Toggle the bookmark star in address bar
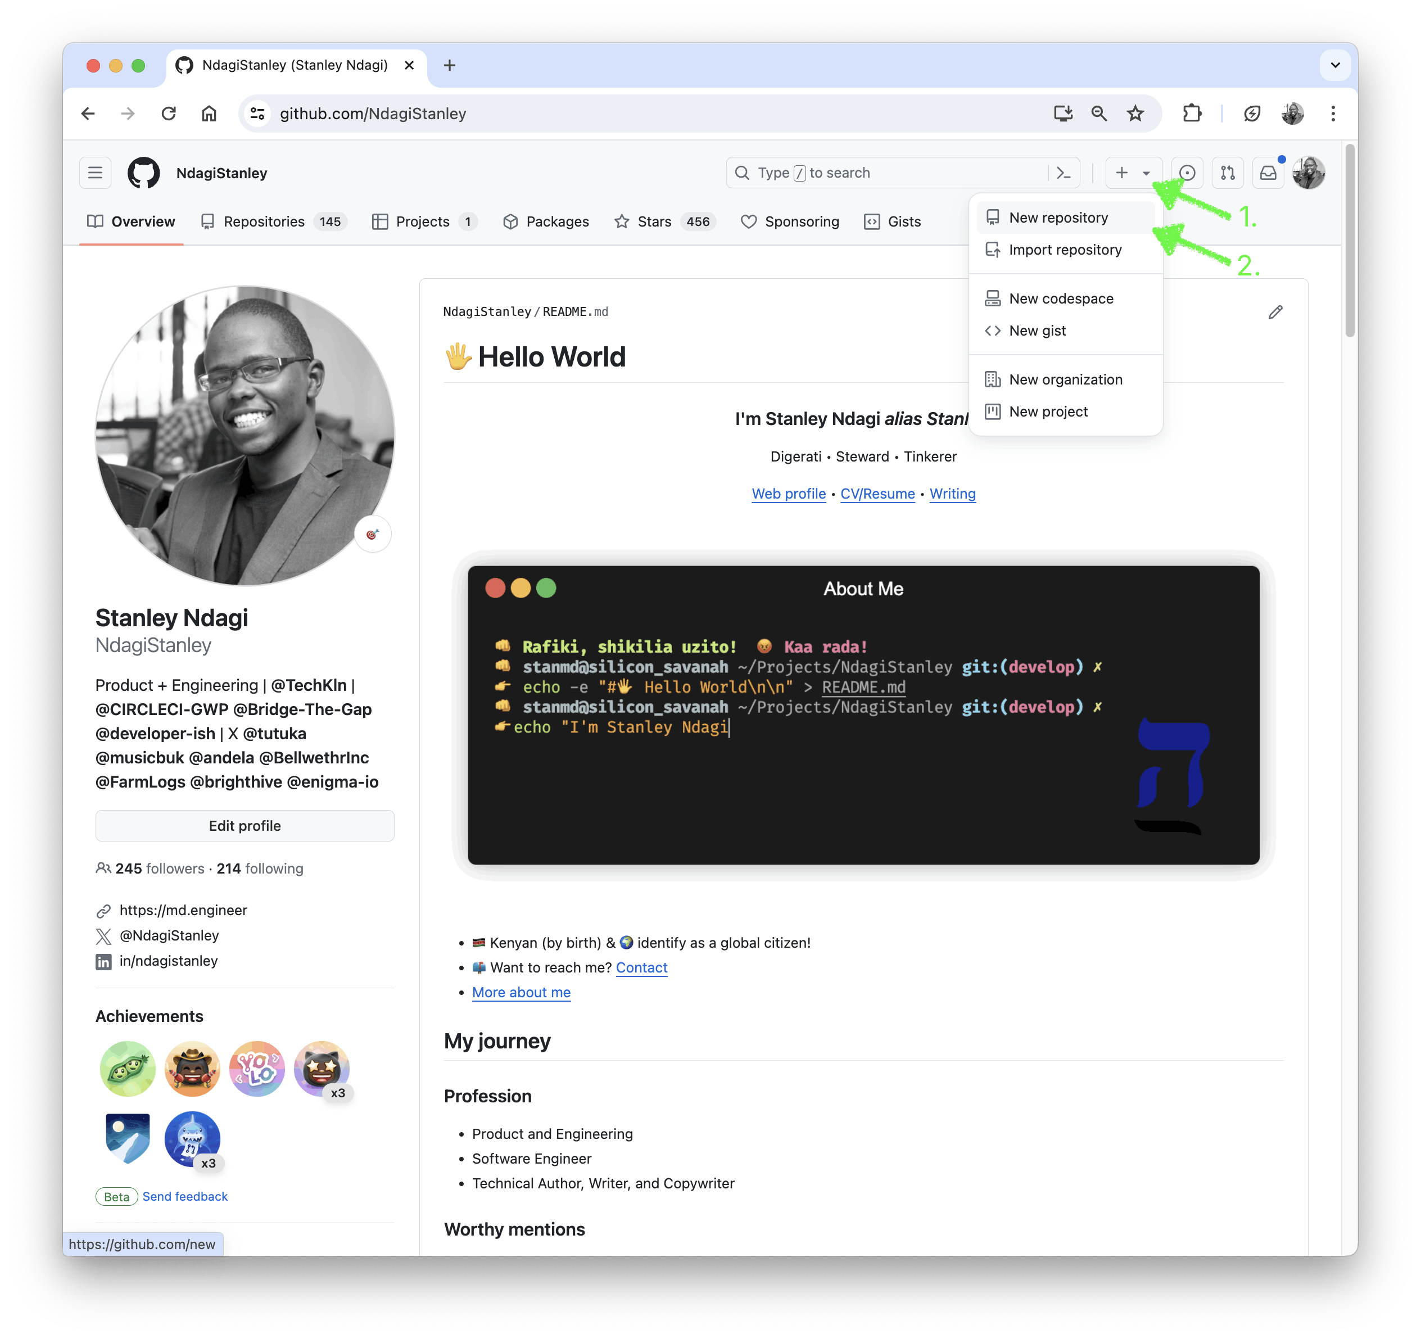 pos(1135,113)
